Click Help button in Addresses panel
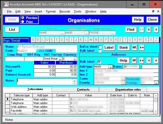 pyautogui.click(x=123, y=60)
